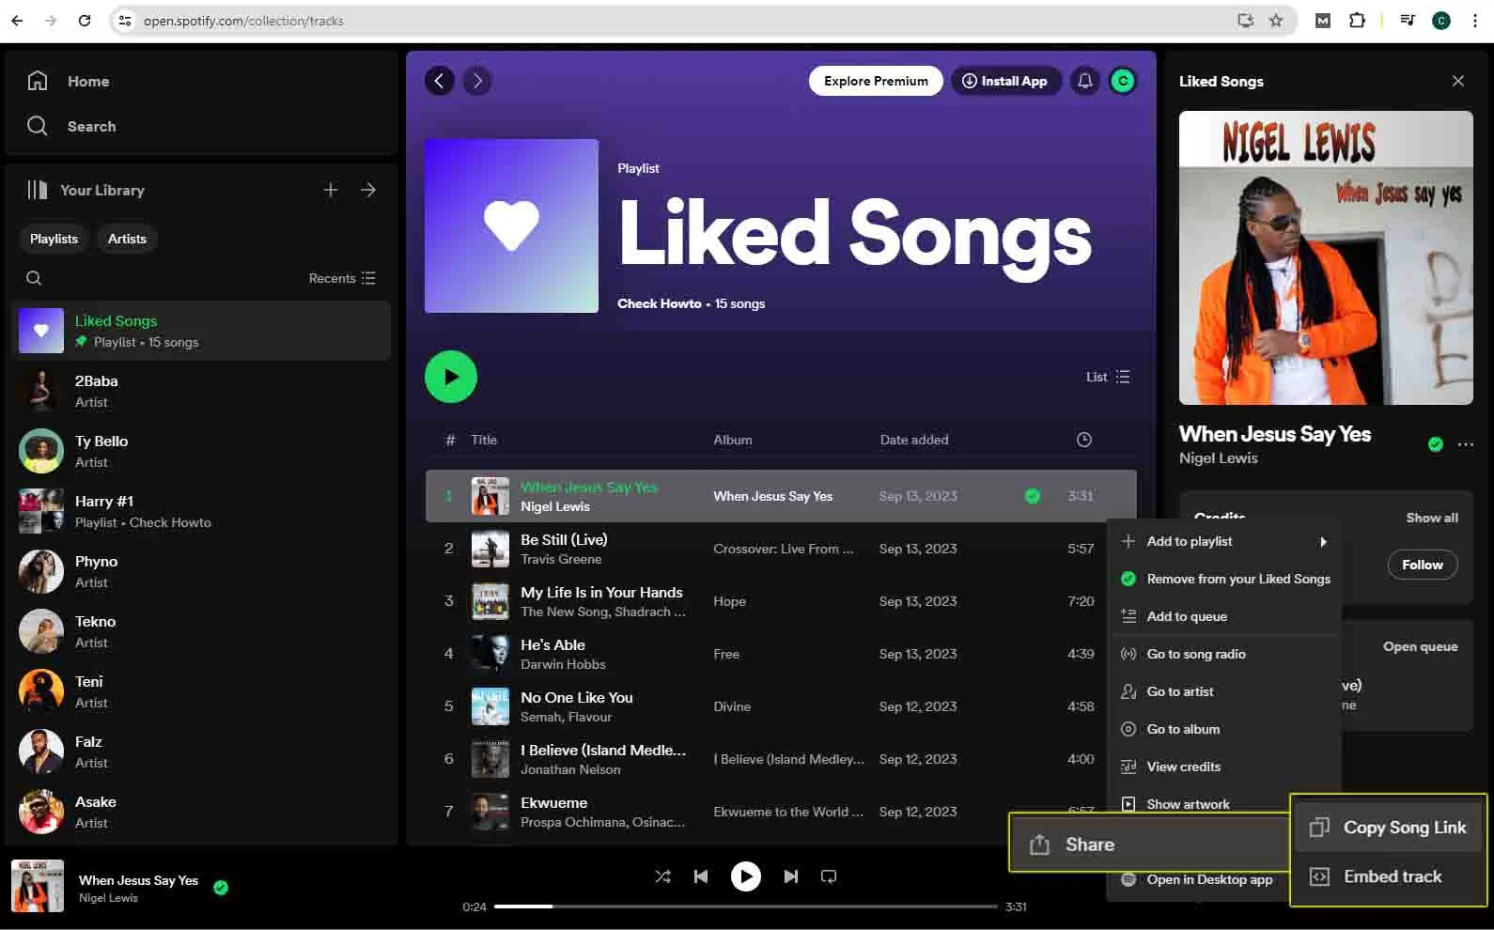This screenshot has height=930, width=1494.
Task: Collapse Your Library panel icon
Action: pyautogui.click(x=37, y=190)
